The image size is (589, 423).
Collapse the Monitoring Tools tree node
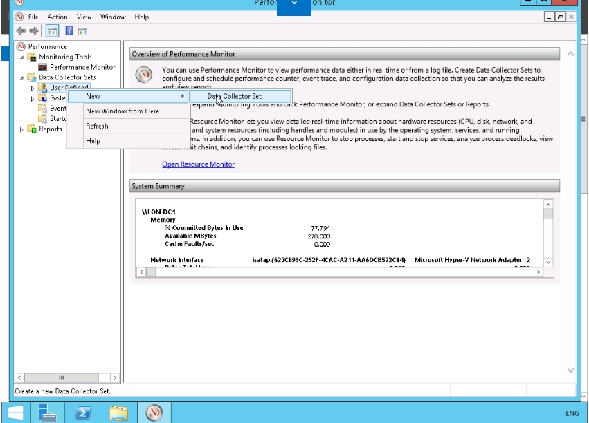tap(22, 57)
